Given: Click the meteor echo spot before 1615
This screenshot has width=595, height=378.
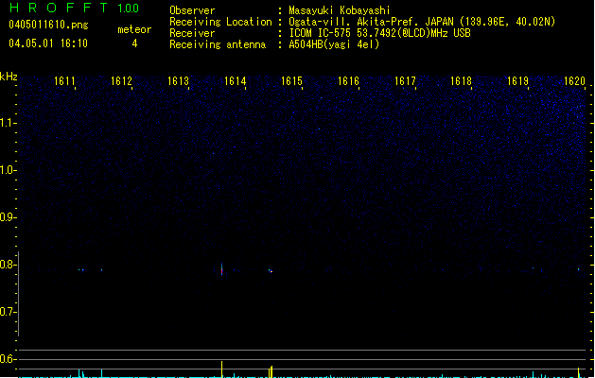Looking at the screenshot, I should pyautogui.click(x=271, y=270).
